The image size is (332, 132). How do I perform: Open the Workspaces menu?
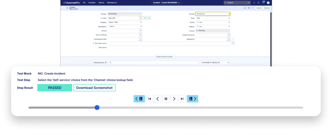pyautogui.click(x=112, y=3)
